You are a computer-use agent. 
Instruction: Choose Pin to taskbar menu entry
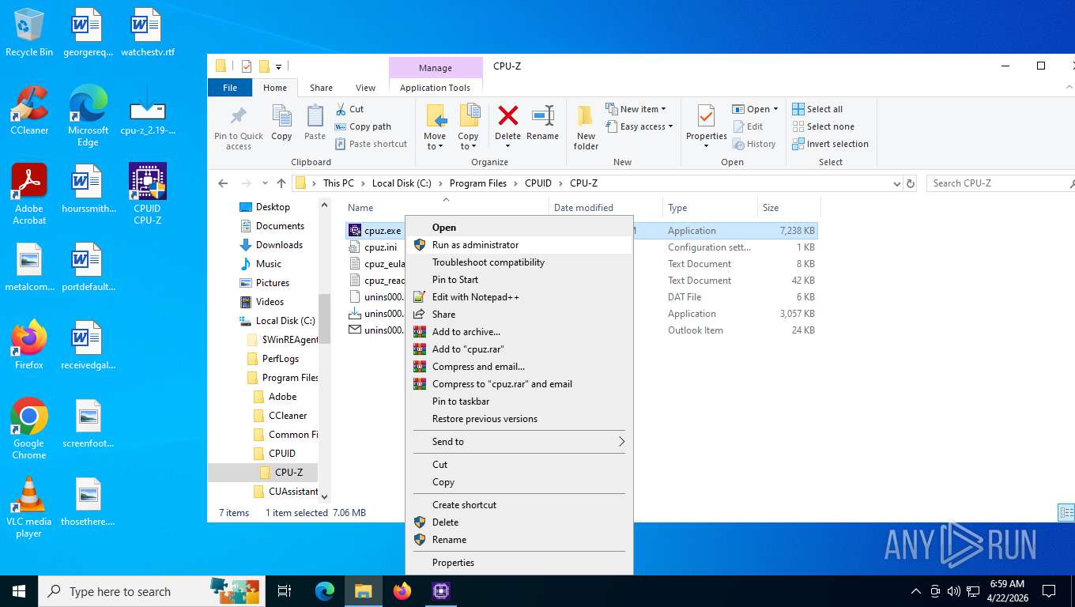(519, 402)
